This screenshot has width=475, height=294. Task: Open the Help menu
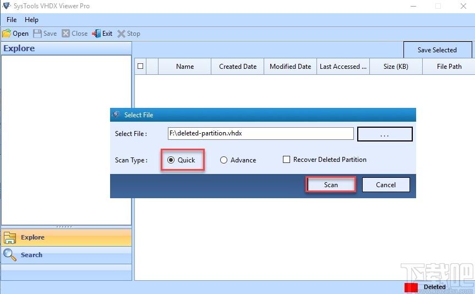pos(31,20)
